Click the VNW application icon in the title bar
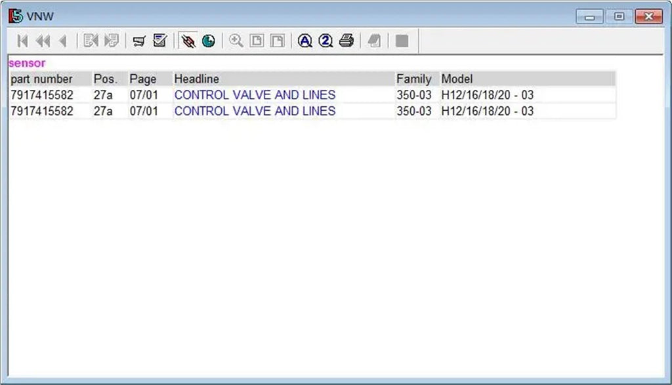Screen dimensions: 672x385 16,16
